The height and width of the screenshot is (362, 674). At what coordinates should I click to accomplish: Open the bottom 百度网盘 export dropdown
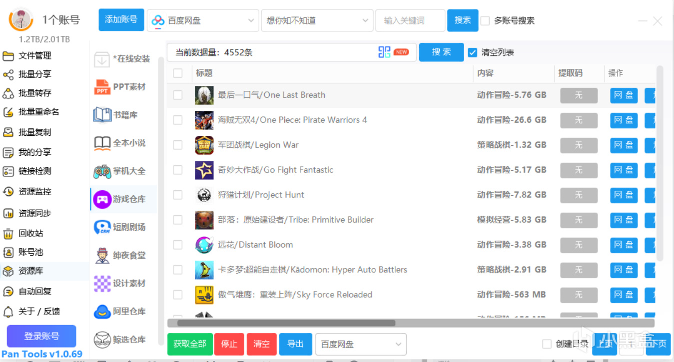click(361, 344)
